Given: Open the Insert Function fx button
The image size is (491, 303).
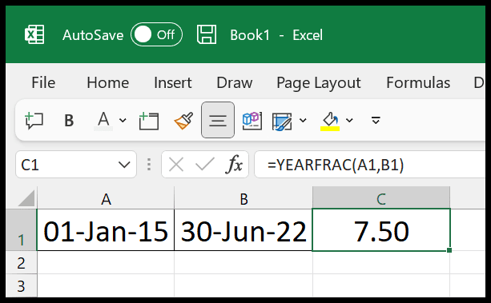Looking at the screenshot, I should [234, 165].
